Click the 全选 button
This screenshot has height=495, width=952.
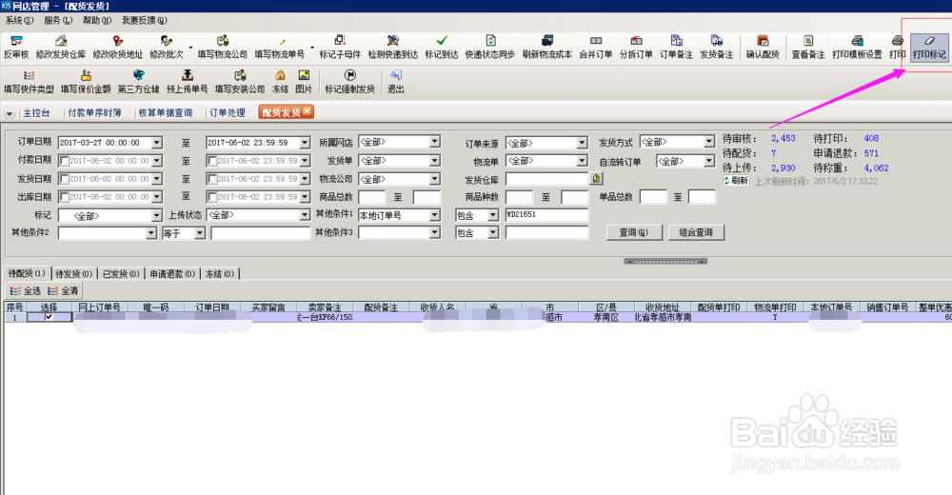tap(25, 291)
